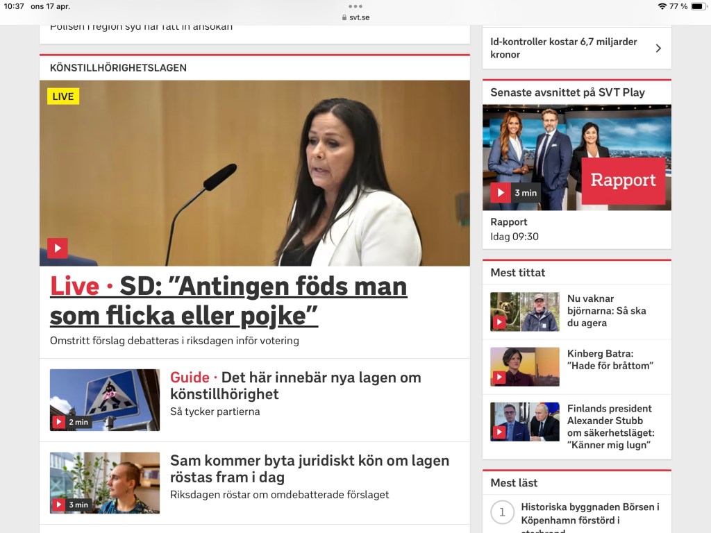Expand the Id-kontroller article with the chevron
Screen dimensions: 711x533
(658, 48)
